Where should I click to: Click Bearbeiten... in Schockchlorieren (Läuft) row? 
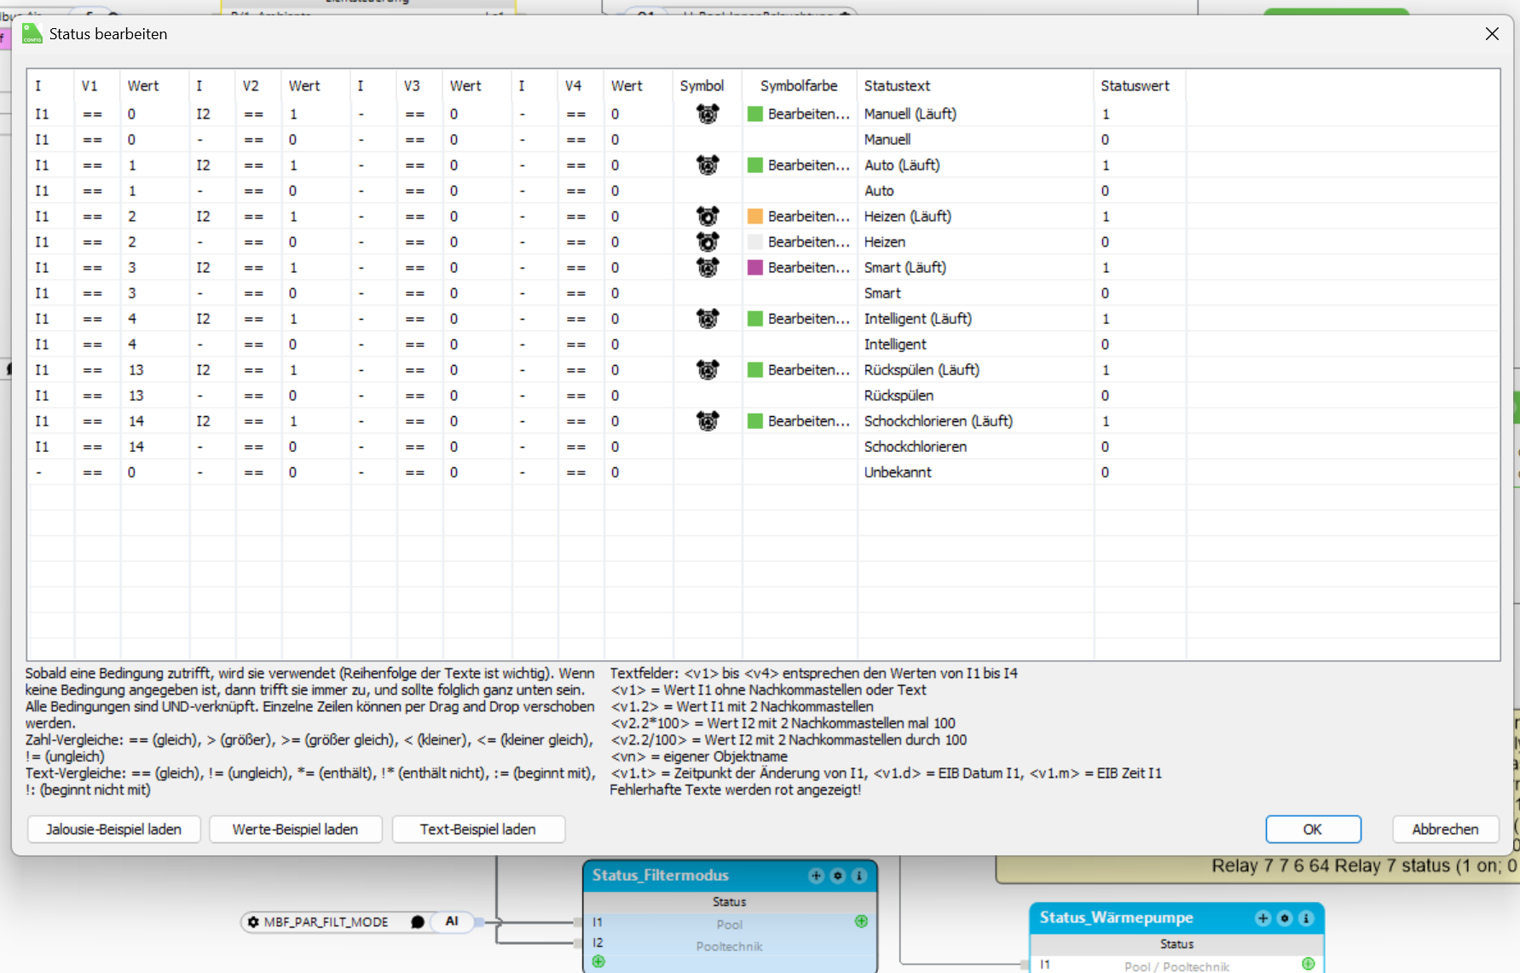(809, 420)
